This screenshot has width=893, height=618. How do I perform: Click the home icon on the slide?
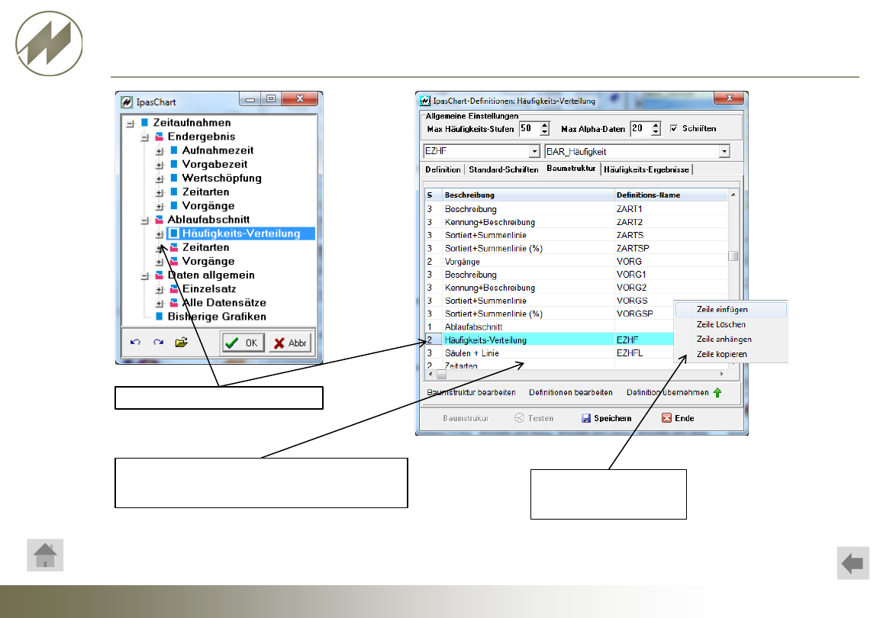45,555
